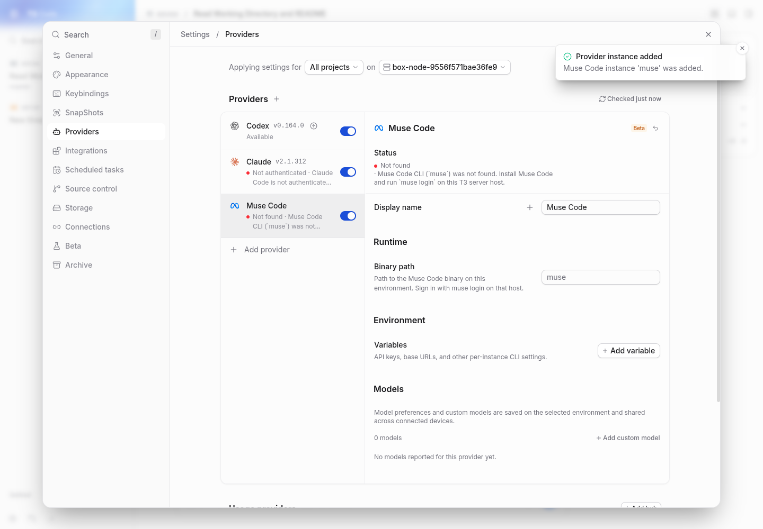Open Connections settings
The image size is (763, 529).
coord(106,227)
